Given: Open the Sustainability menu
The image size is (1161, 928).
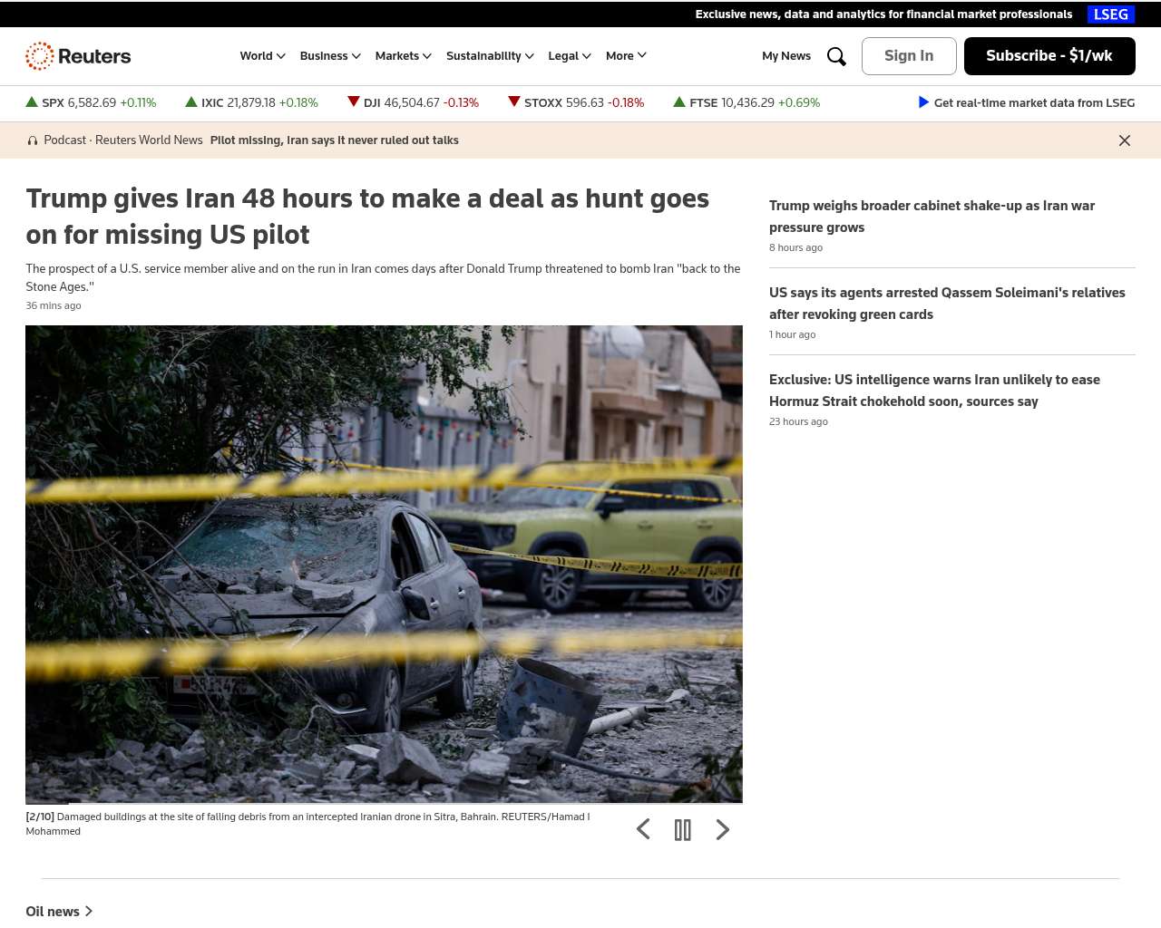Looking at the screenshot, I should [490, 56].
